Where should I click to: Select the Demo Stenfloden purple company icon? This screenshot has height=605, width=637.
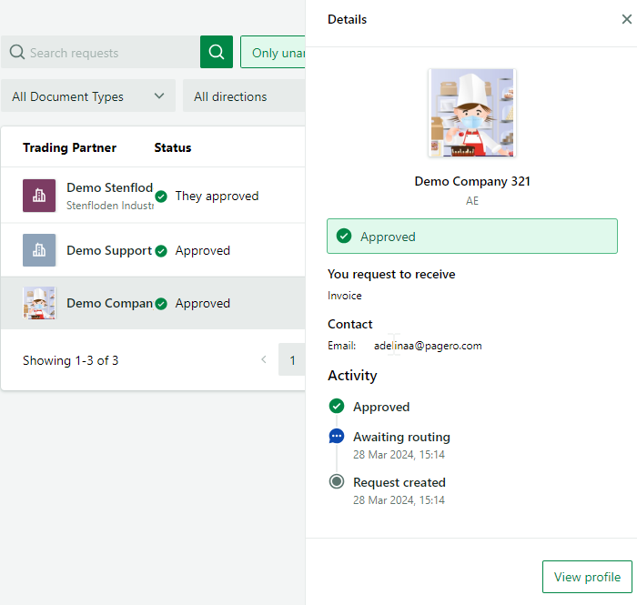coord(39,196)
